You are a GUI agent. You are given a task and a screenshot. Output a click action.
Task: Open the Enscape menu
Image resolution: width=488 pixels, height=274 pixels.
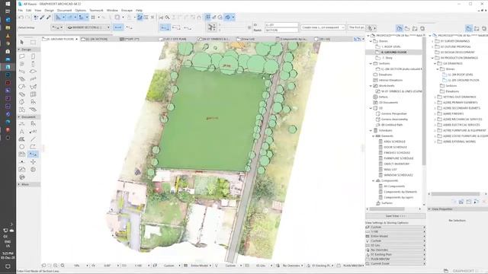(x=127, y=10)
